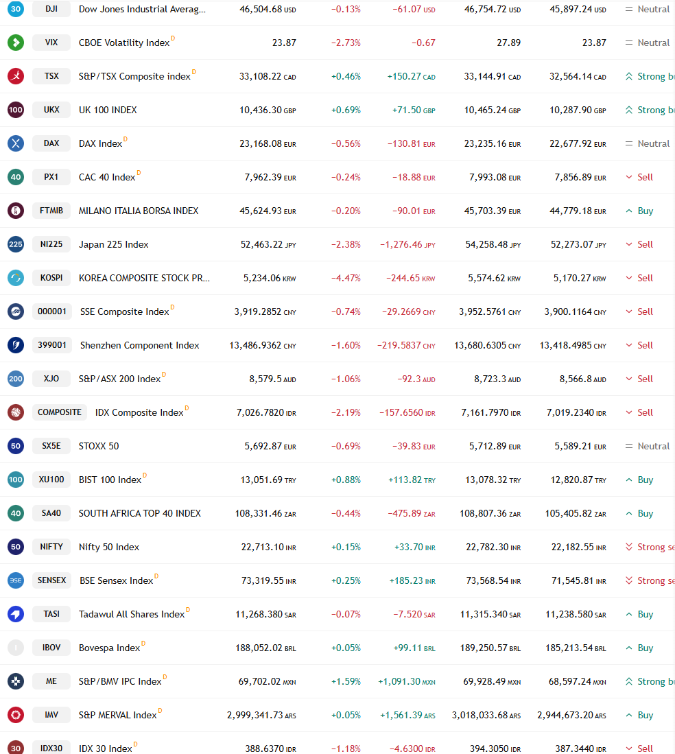Click Bovespa low value 185,213.54 BRL

tap(576, 648)
